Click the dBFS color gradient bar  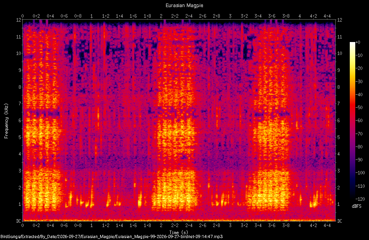pos(352,121)
